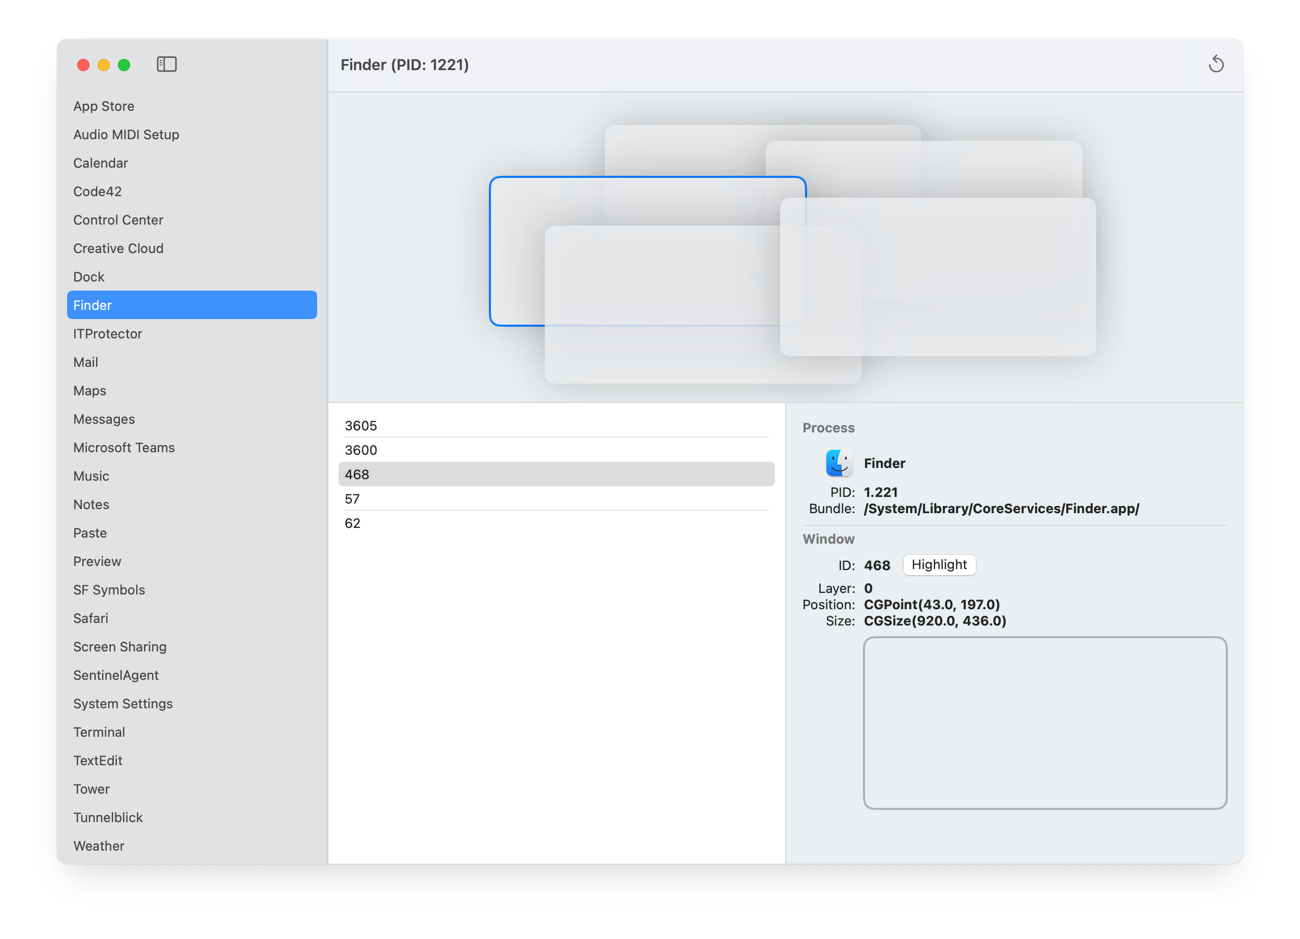Select Terminal in the sidebar
The width and height of the screenshot is (1300, 939).
(x=192, y=732)
